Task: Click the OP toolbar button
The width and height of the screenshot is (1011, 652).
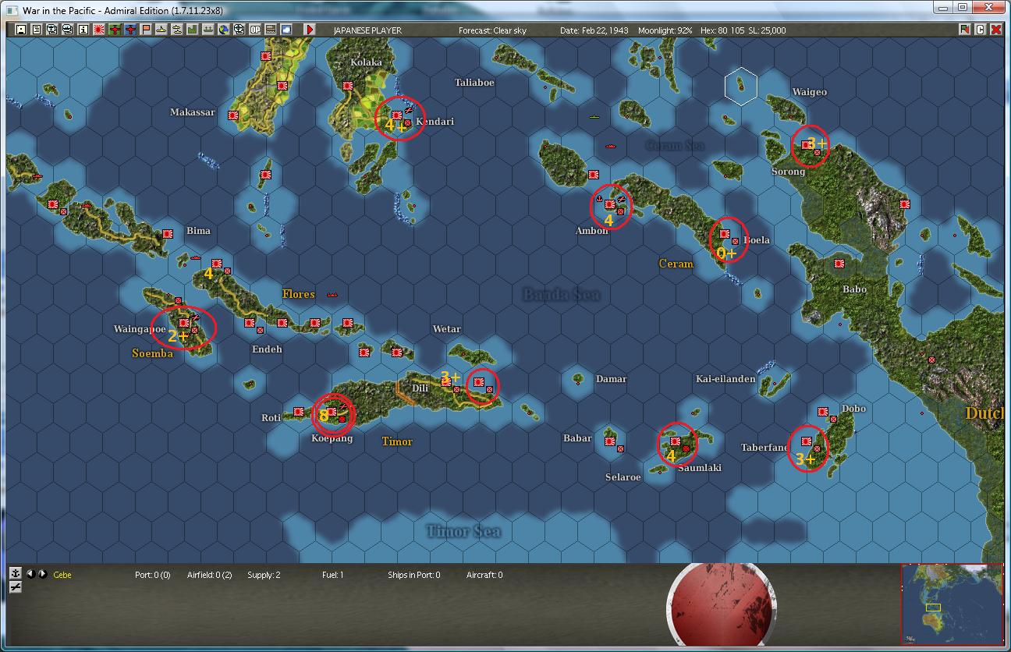Action: pyautogui.click(x=255, y=30)
